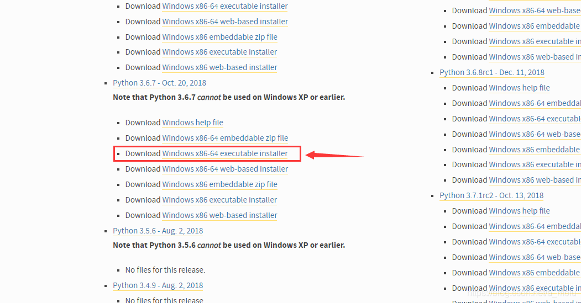Click Windows x86 executable link above Python 3.6.8rc1 heading
Image resolution: width=581 pixels, height=303 pixels.
[x=535, y=42]
